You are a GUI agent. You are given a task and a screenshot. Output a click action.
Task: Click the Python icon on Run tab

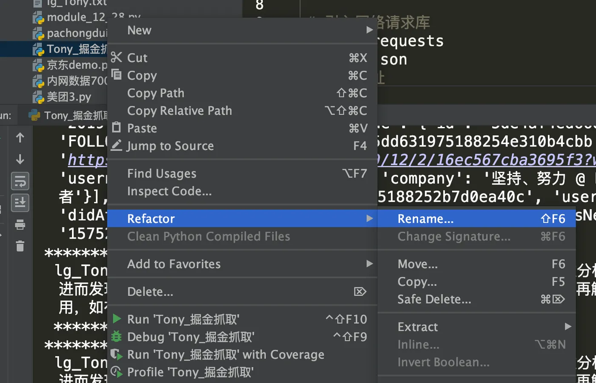(34, 115)
